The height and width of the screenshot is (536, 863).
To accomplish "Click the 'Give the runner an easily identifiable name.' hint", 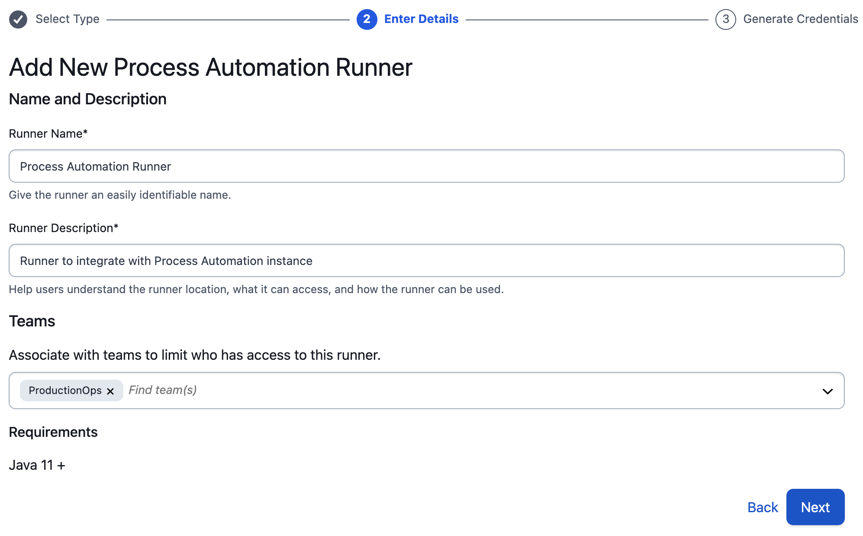I will pos(120,195).
